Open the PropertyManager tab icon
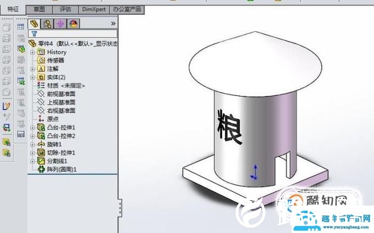 tap(47, 24)
